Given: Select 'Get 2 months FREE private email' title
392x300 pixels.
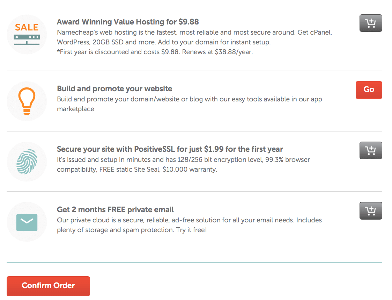Looking at the screenshot, I should coord(115,209).
